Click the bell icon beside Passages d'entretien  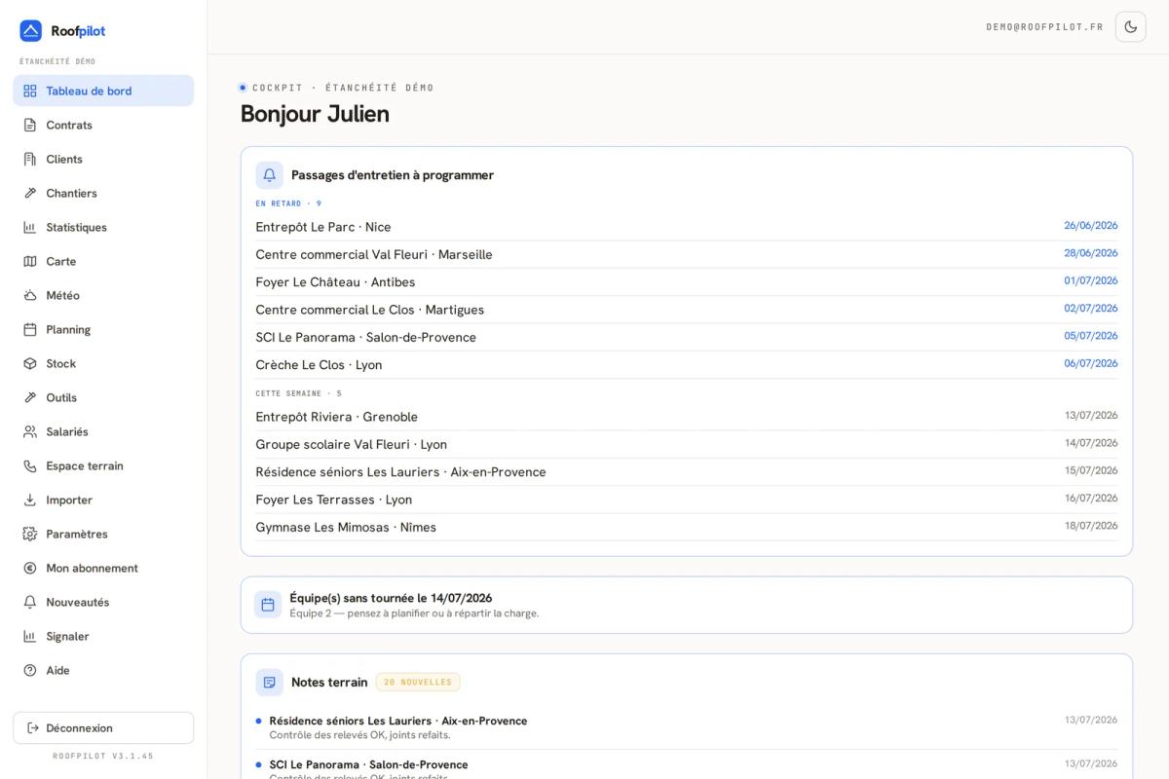click(x=270, y=175)
